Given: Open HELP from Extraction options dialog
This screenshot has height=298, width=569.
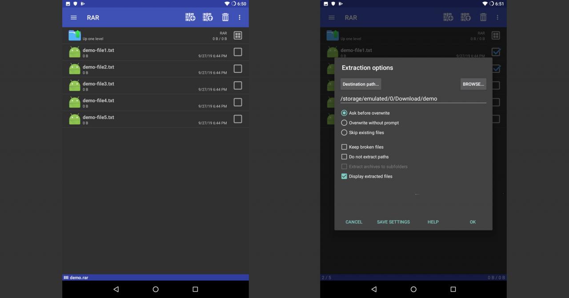Looking at the screenshot, I should [x=433, y=222].
